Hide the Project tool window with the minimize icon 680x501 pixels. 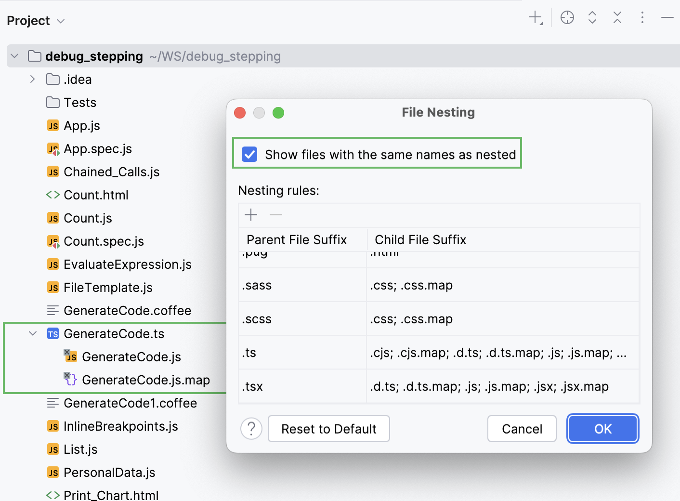coord(667,17)
